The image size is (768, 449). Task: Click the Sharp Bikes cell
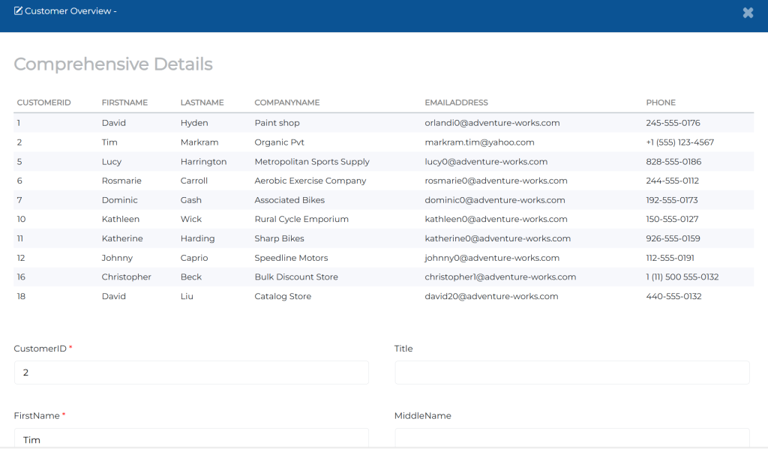click(x=279, y=238)
